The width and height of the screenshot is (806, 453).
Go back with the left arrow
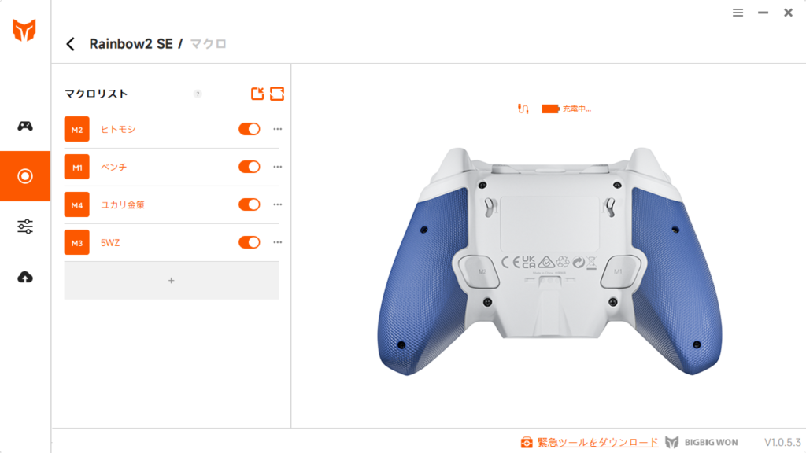point(70,44)
